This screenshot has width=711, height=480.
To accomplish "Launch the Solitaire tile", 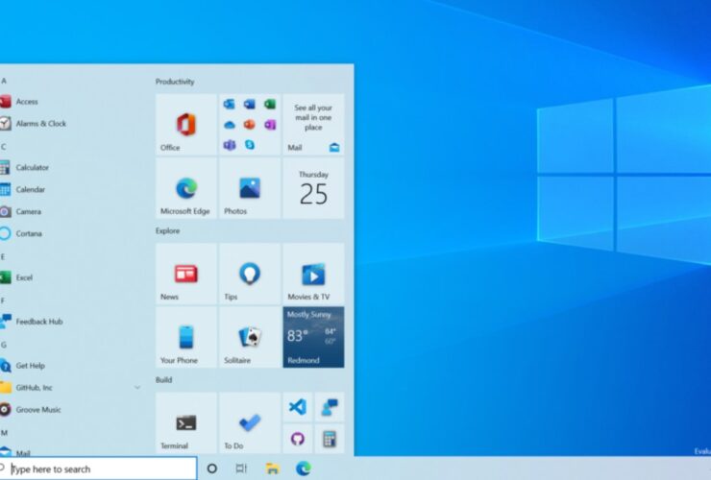I will [250, 337].
